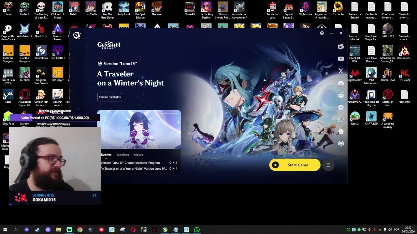Open "A Traveler on a Winter's Night" event entry
Screen dimensions: 417x234
click(139, 169)
